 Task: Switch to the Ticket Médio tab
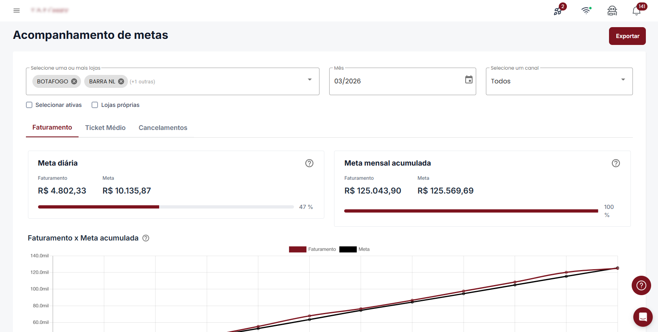[x=105, y=128]
